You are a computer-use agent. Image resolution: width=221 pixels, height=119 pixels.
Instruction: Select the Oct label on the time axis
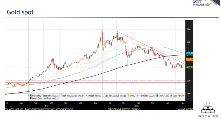click(51, 103)
